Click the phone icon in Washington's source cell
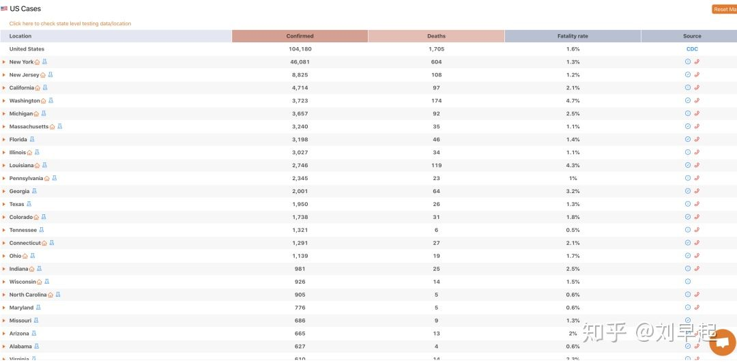The image size is (737, 363). (x=697, y=101)
